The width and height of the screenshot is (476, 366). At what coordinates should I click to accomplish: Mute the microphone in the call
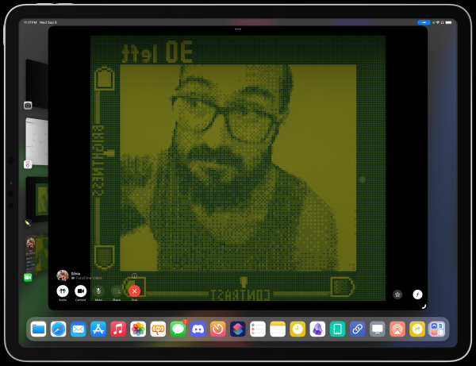[x=98, y=291]
